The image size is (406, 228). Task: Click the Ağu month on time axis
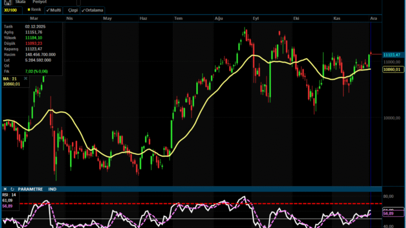[x=219, y=18]
